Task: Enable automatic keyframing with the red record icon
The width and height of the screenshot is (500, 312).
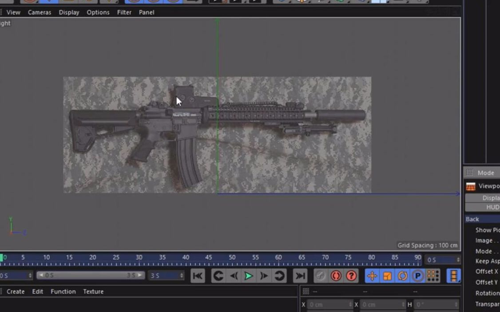Action: click(x=336, y=276)
